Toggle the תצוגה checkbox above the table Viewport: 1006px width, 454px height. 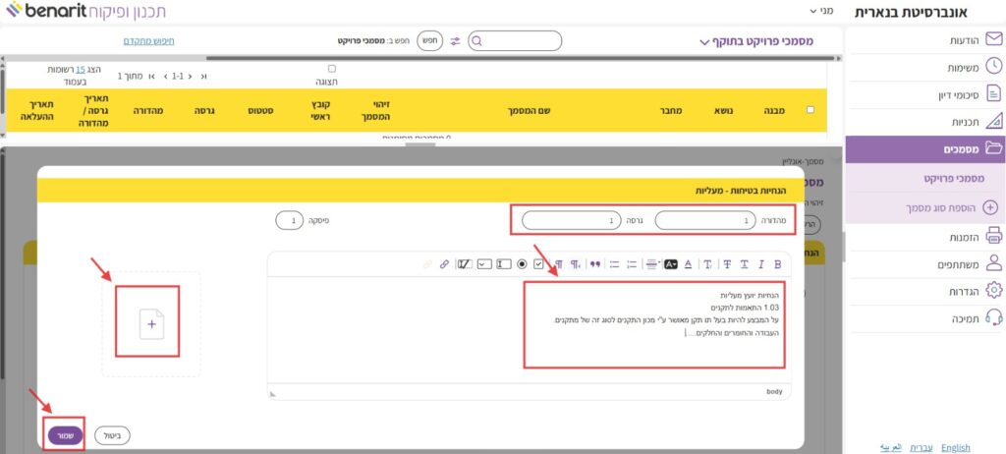tap(331, 69)
